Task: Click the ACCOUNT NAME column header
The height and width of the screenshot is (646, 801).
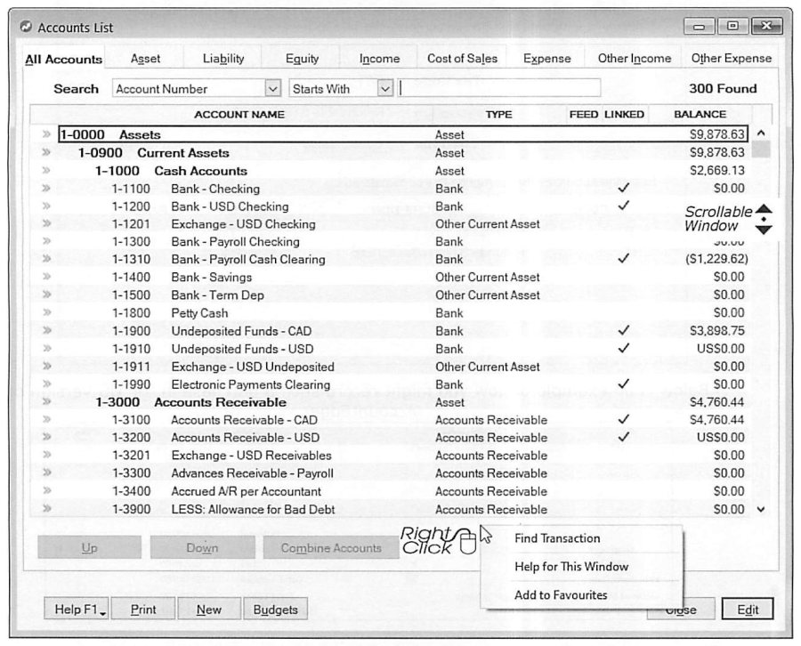Action: (239, 115)
